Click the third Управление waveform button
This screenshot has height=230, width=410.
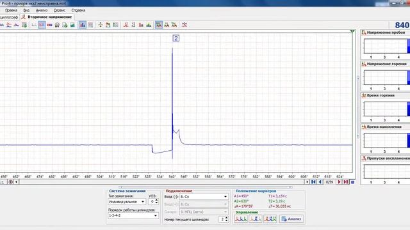tap(270, 218)
